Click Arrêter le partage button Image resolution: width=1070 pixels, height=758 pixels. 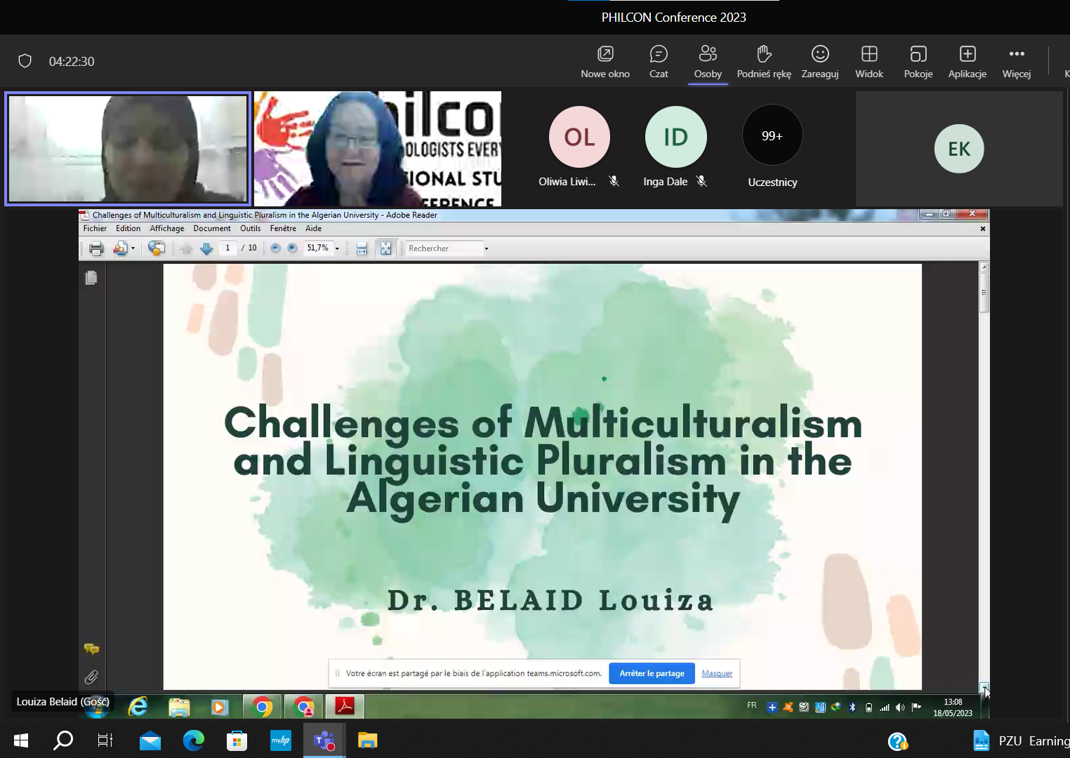tap(652, 674)
